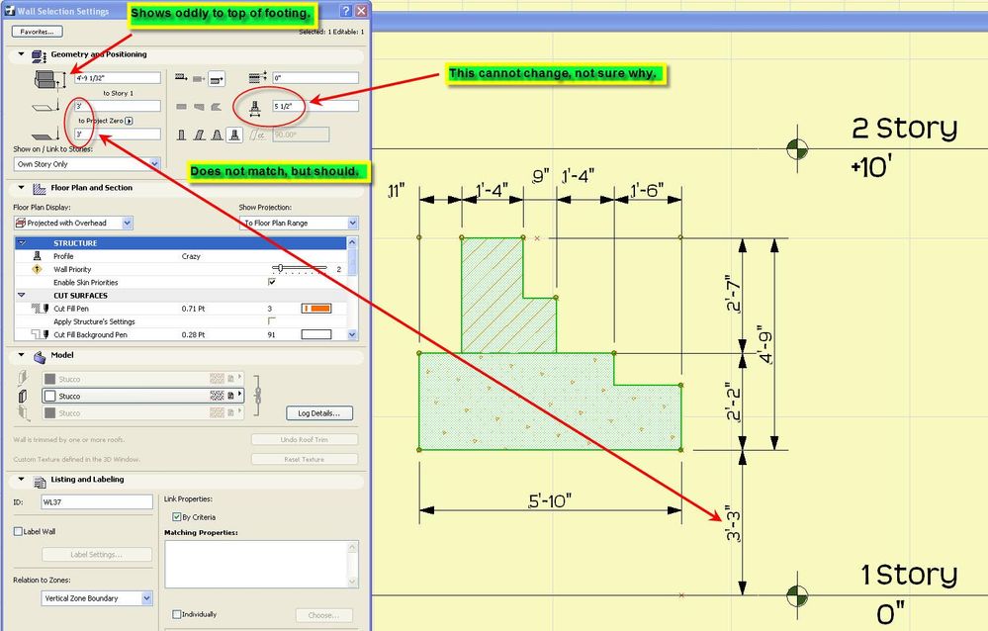Toggle the Individually checkbox
Image resolution: width=988 pixels, height=631 pixels.
[176, 614]
